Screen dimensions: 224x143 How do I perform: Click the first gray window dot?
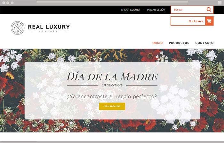(x=4, y=3)
